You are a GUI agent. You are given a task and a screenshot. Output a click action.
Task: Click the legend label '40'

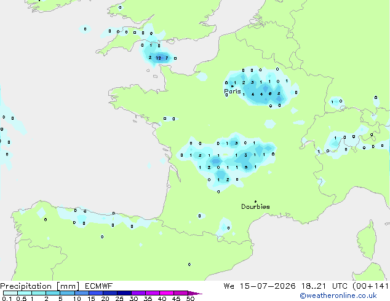(x=162, y=299)
